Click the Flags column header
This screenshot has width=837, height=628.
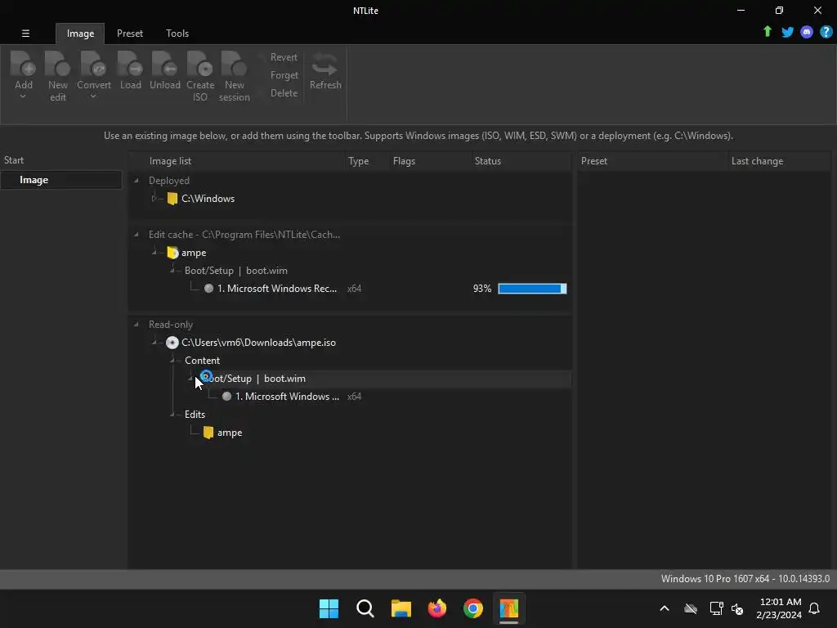click(404, 161)
